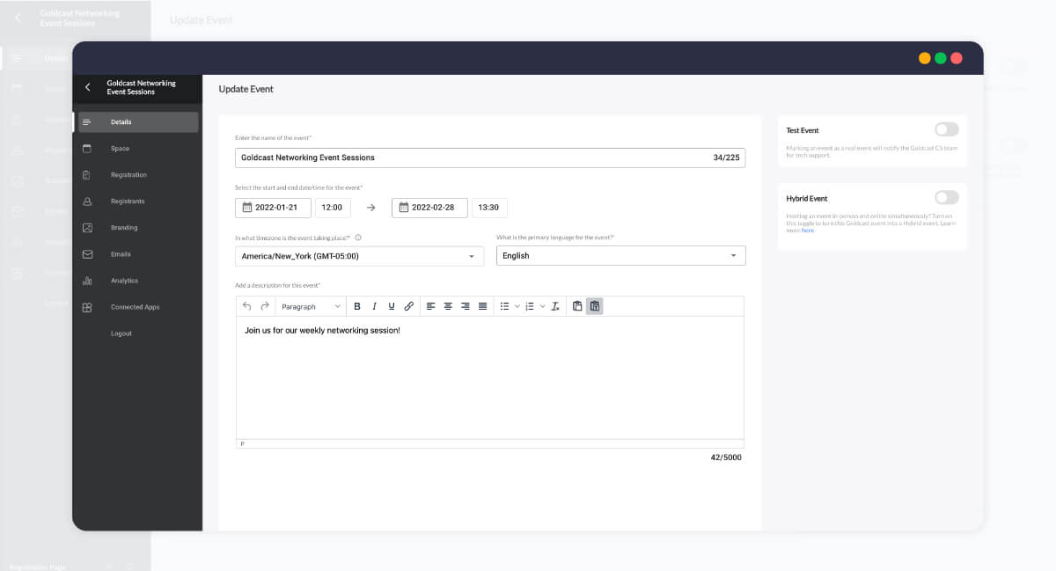The image size is (1056, 571).
Task: Click the back arrow next to event name
Action: 87,88
